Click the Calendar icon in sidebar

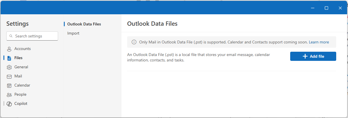(x=9, y=85)
